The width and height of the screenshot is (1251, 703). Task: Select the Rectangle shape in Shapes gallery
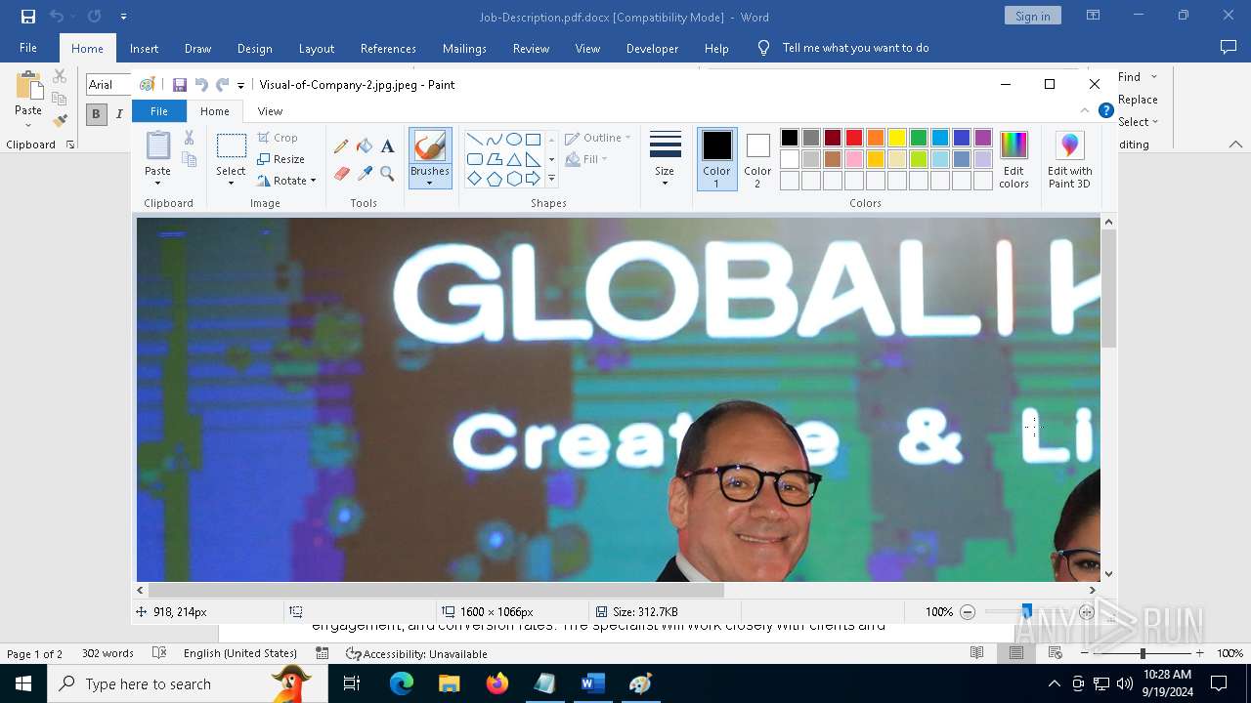point(533,139)
